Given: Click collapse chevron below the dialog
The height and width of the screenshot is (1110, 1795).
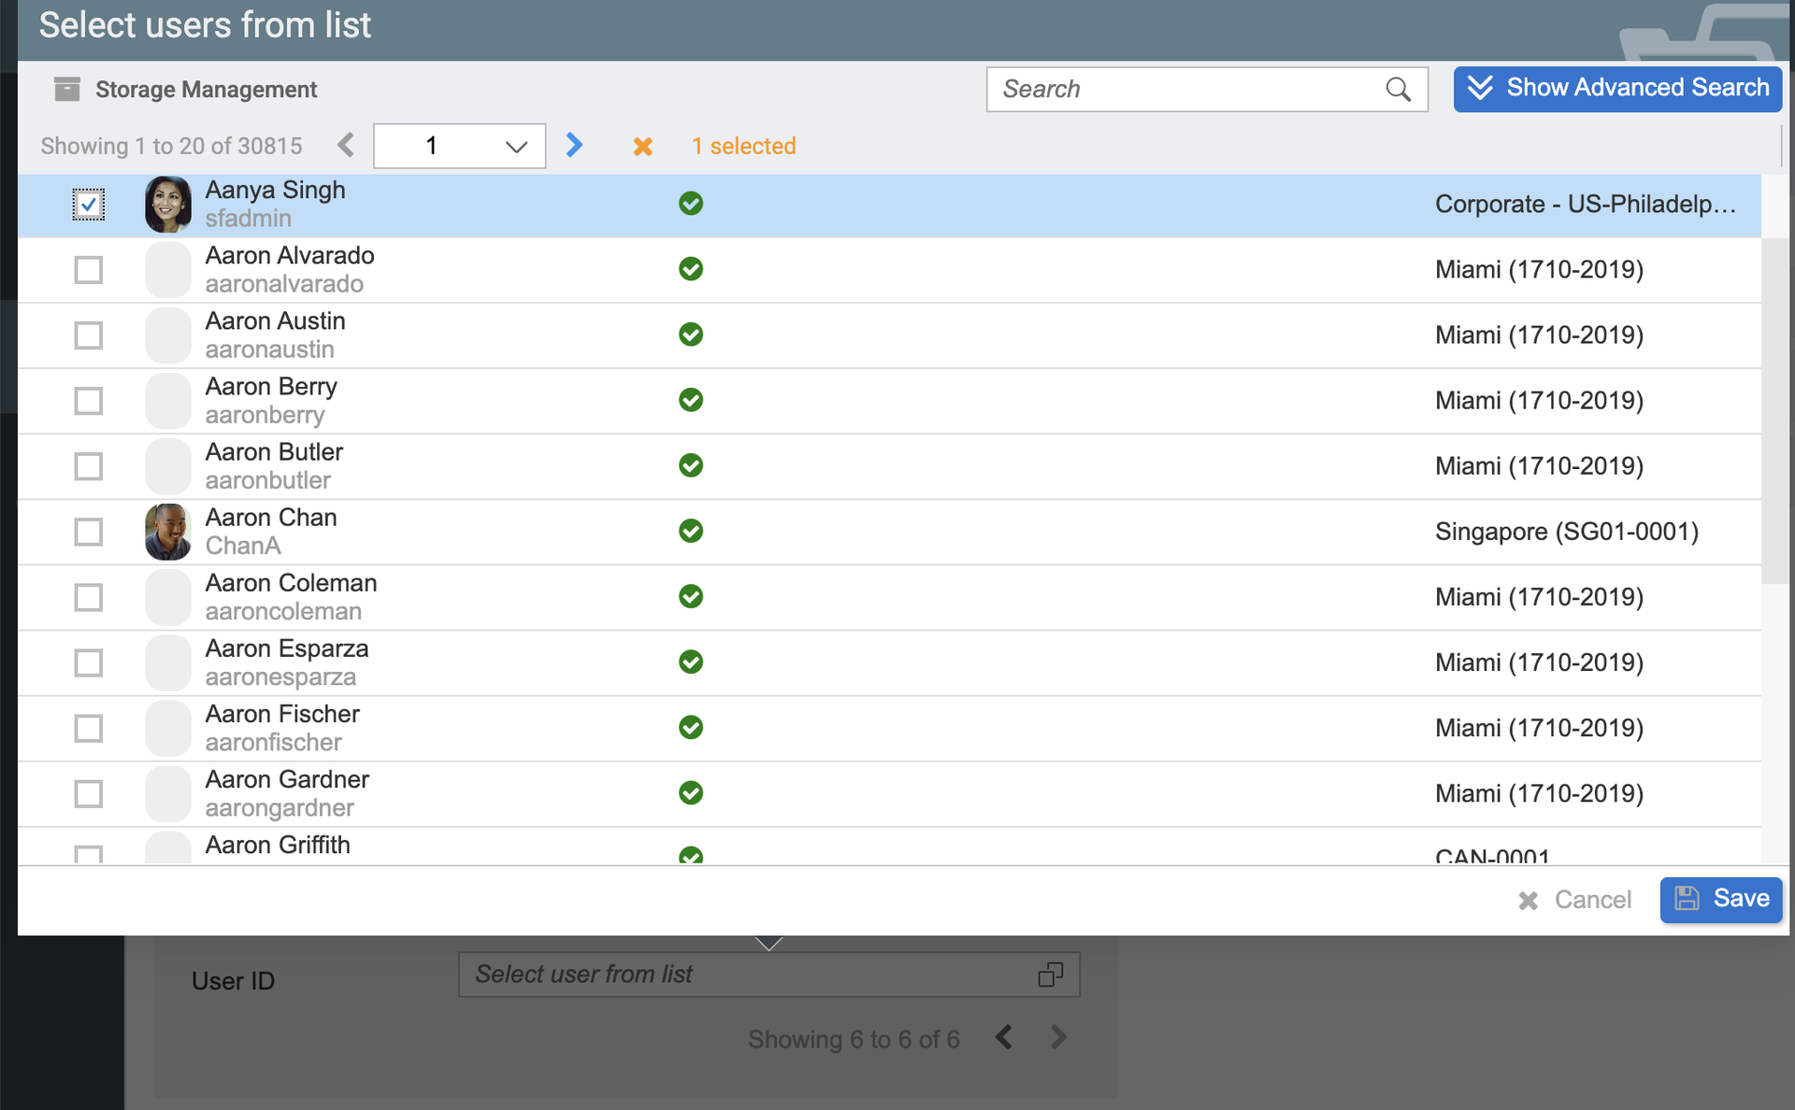Looking at the screenshot, I should (x=768, y=944).
